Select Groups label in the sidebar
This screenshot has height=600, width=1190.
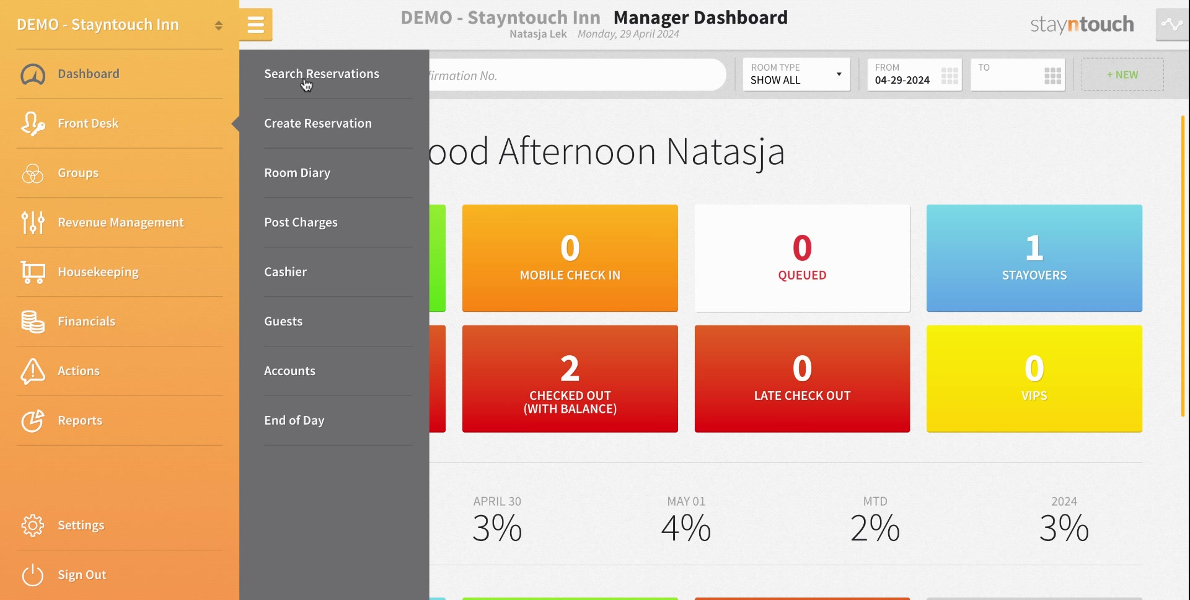coord(78,173)
